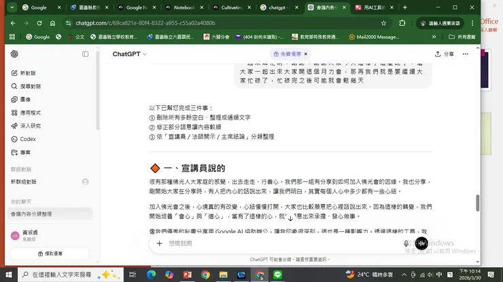The width and height of the screenshot is (503, 282).
Task: Open the three-dot conversation options menu
Action: coord(465,54)
